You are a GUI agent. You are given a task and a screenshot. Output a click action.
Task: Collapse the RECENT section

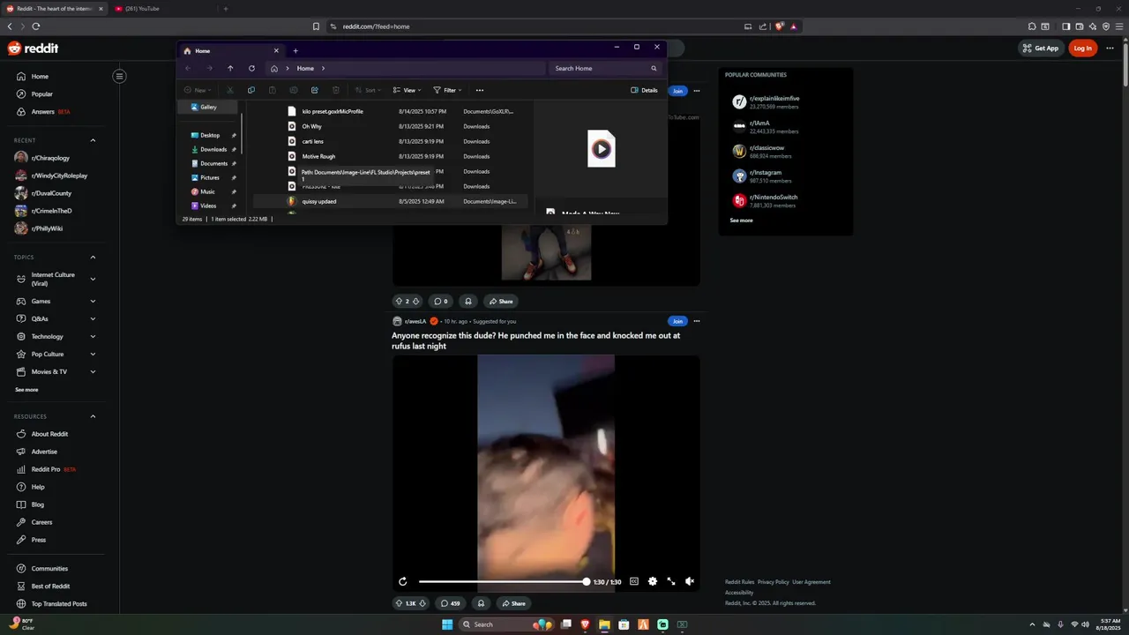click(x=93, y=140)
